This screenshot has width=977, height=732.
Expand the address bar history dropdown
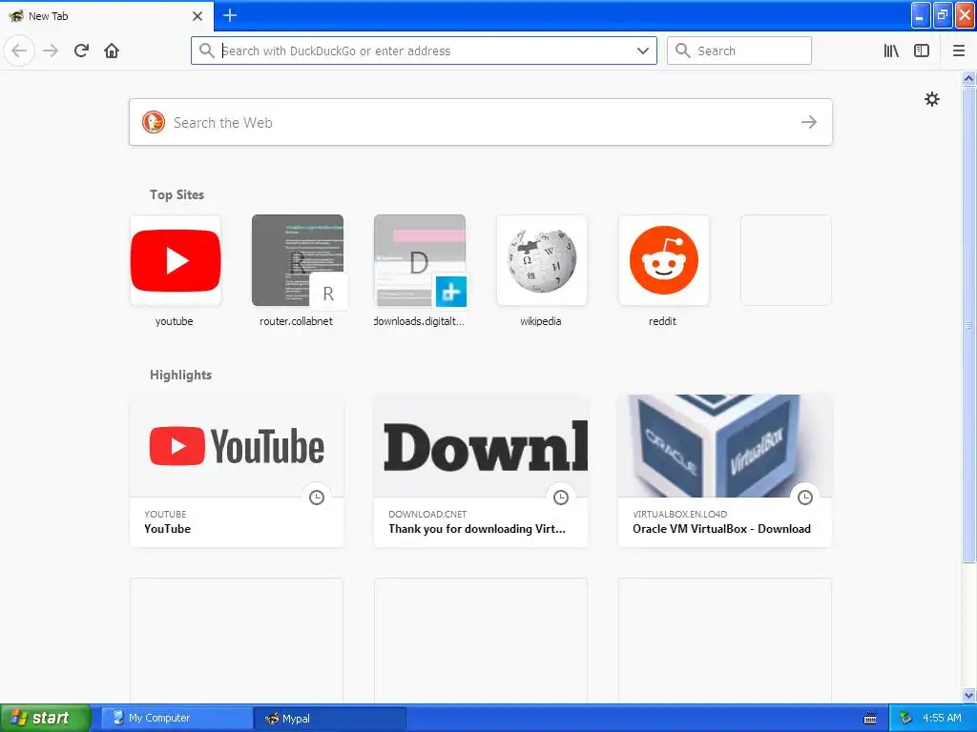coord(642,51)
